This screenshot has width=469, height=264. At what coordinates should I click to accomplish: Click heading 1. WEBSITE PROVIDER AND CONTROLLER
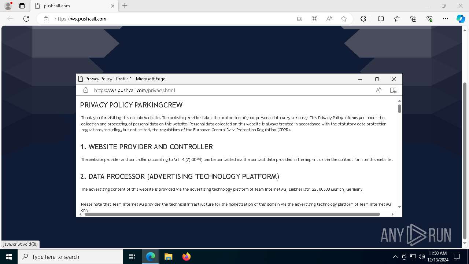point(147,147)
